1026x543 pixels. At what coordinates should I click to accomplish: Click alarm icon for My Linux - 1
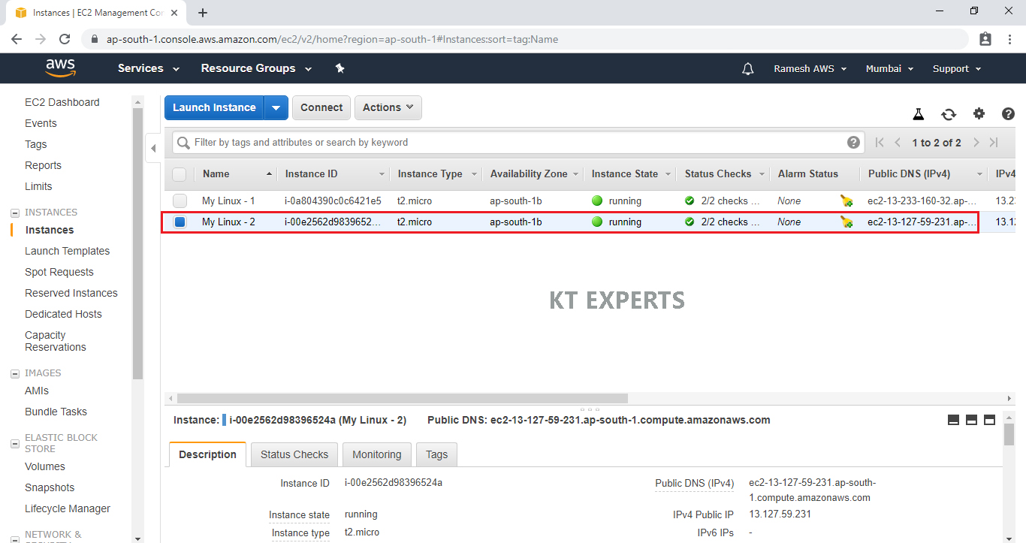pyautogui.click(x=846, y=201)
